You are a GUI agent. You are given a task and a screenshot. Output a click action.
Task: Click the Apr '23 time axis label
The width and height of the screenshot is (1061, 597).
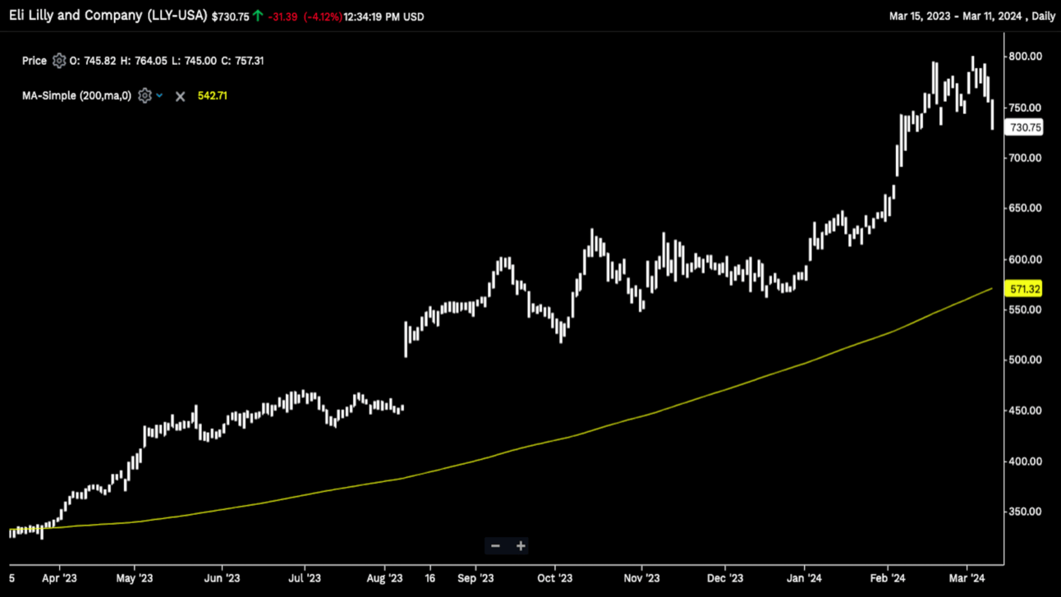59,578
